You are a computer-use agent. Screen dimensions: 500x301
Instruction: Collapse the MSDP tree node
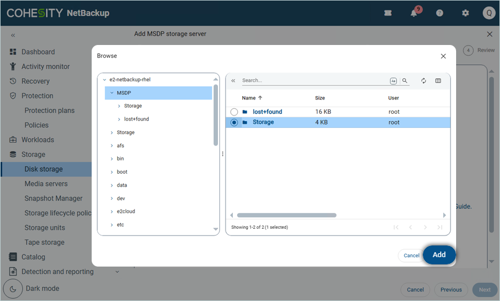point(112,93)
